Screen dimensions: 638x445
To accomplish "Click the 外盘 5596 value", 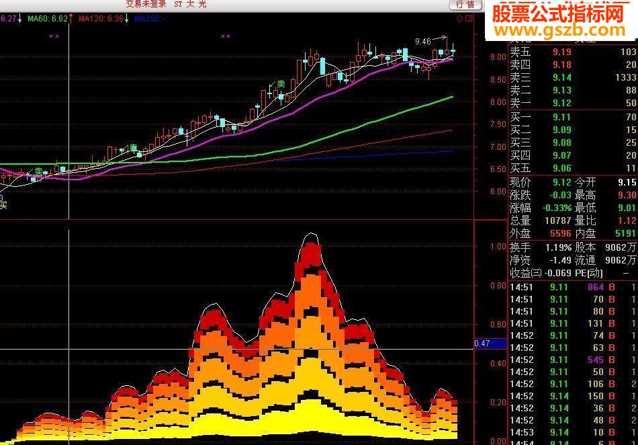I will point(561,233).
